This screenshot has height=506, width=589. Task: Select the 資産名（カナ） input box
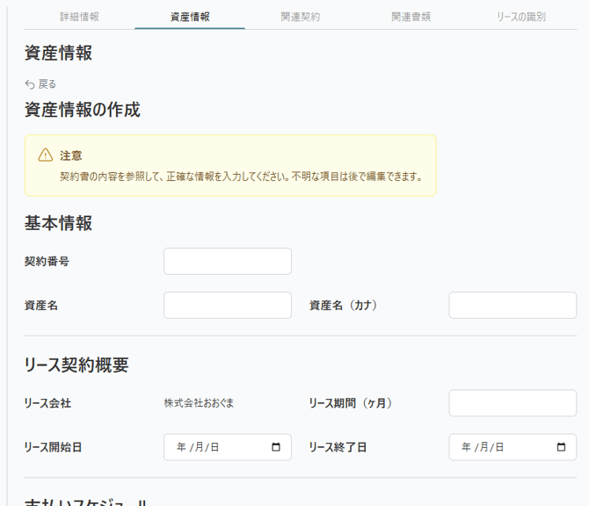[513, 305]
